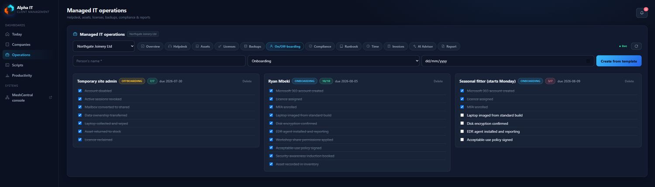
Task: Open notifications bell icon
Action: coord(641,13)
